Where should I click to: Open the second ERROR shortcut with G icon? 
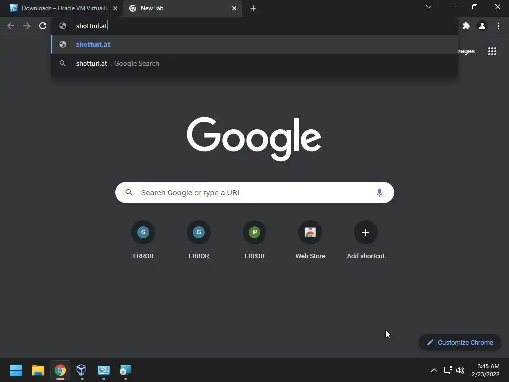(199, 240)
